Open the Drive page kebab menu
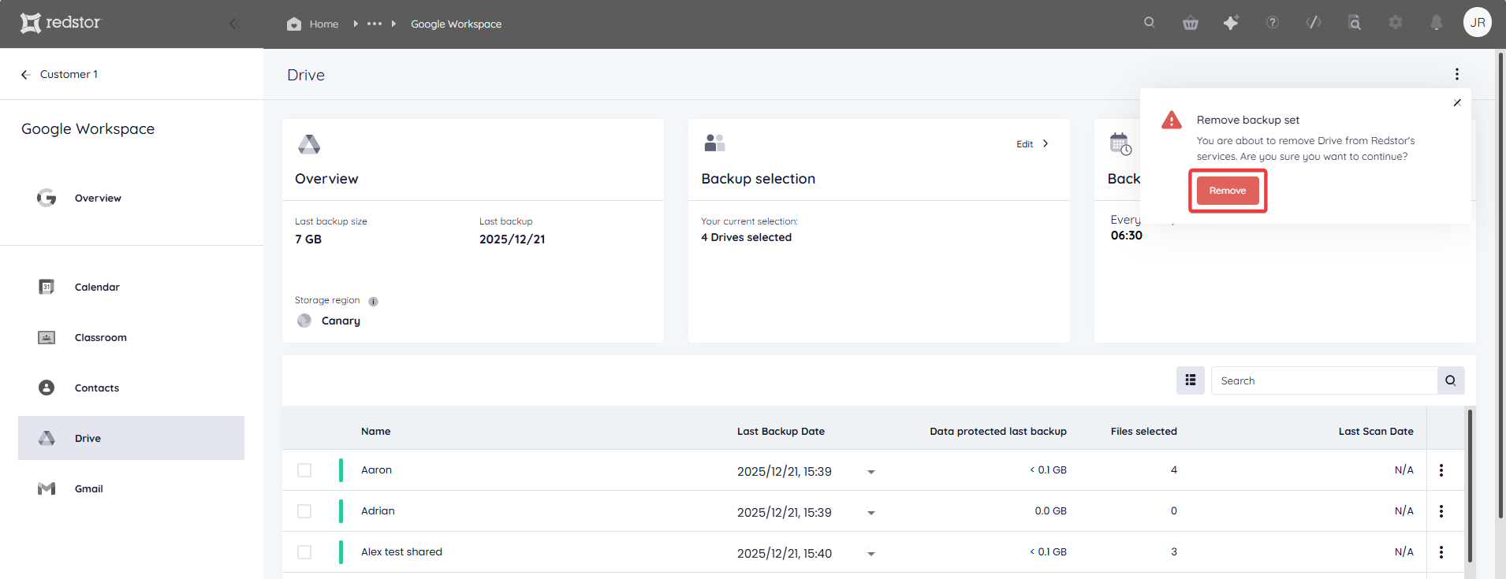Screen dimensions: 1506x579 click(1457, 74)
